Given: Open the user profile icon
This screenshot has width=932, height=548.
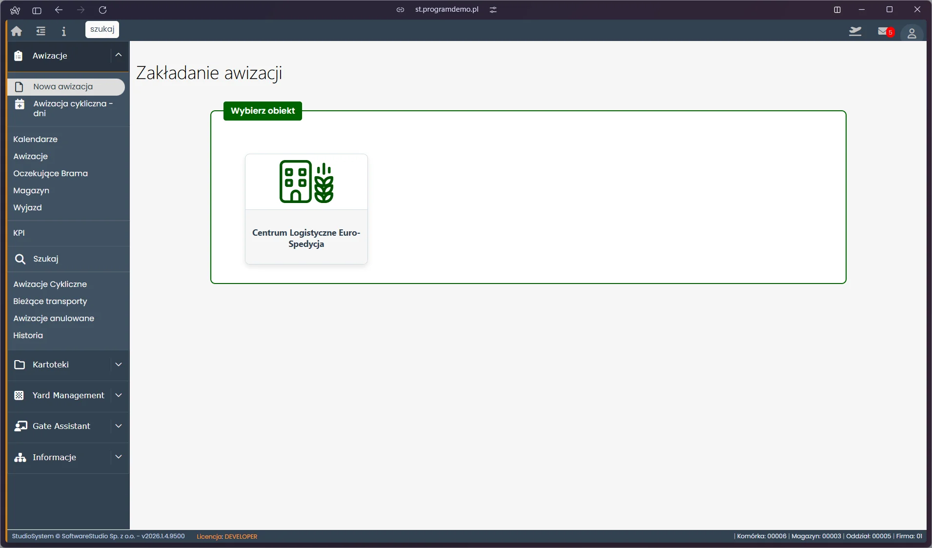Looking at the screenshot, I should pos(912,33).
